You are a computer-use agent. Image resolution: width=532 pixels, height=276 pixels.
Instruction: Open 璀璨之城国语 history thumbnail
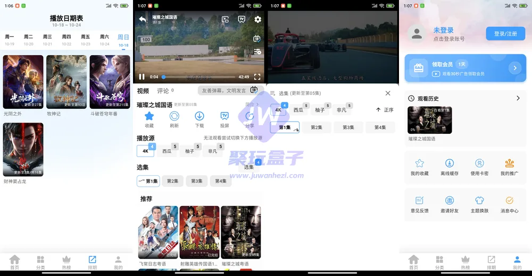[x=429, y=120]
